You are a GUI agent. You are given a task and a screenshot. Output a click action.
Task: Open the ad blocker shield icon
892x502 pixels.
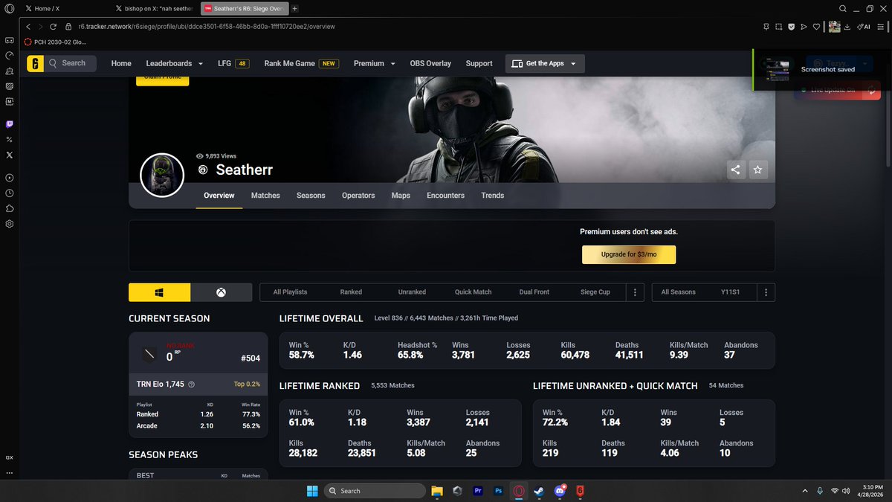(792, 26)
